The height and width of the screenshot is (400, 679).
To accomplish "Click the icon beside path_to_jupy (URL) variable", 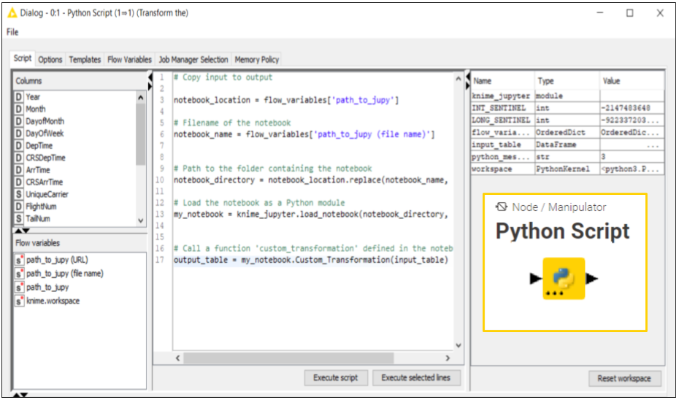I will click(x=19, y=260).
